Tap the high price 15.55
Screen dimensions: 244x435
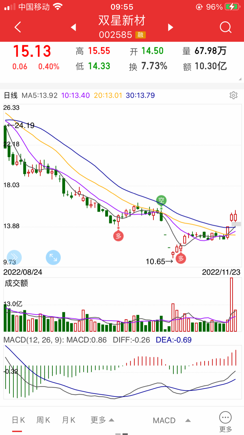click(x=99, y=51)
